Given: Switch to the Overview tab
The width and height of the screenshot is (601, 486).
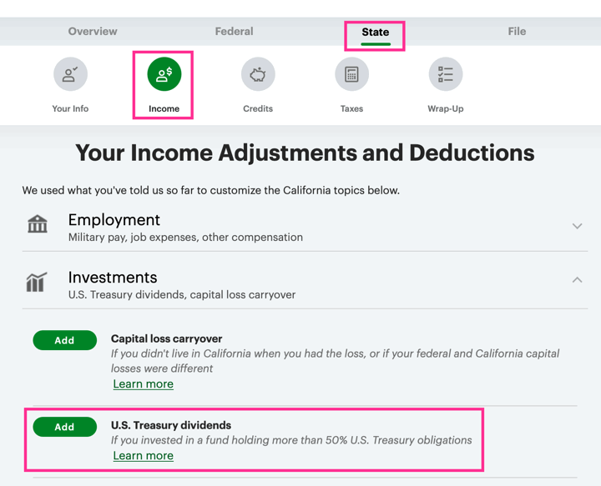Looking at the screenshot, I should click(x=93, y=32).
